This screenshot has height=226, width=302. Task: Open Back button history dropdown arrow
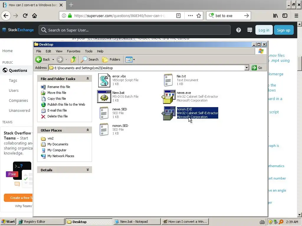(53, 59)
